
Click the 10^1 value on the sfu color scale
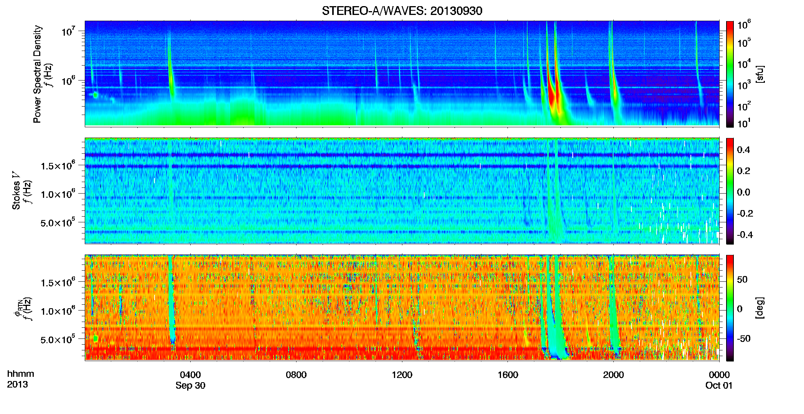[x=744, y=123]
